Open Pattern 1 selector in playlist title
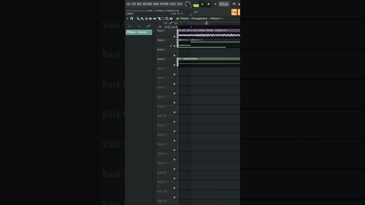This screenshot has width=365, height=205. coord(216,19)
